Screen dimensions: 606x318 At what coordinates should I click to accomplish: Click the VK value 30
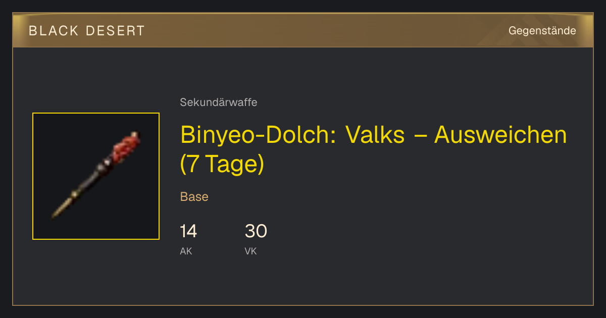click(x=256, y=231)
